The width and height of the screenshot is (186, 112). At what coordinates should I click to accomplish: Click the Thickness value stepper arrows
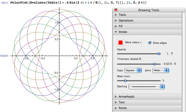point(175,64)
